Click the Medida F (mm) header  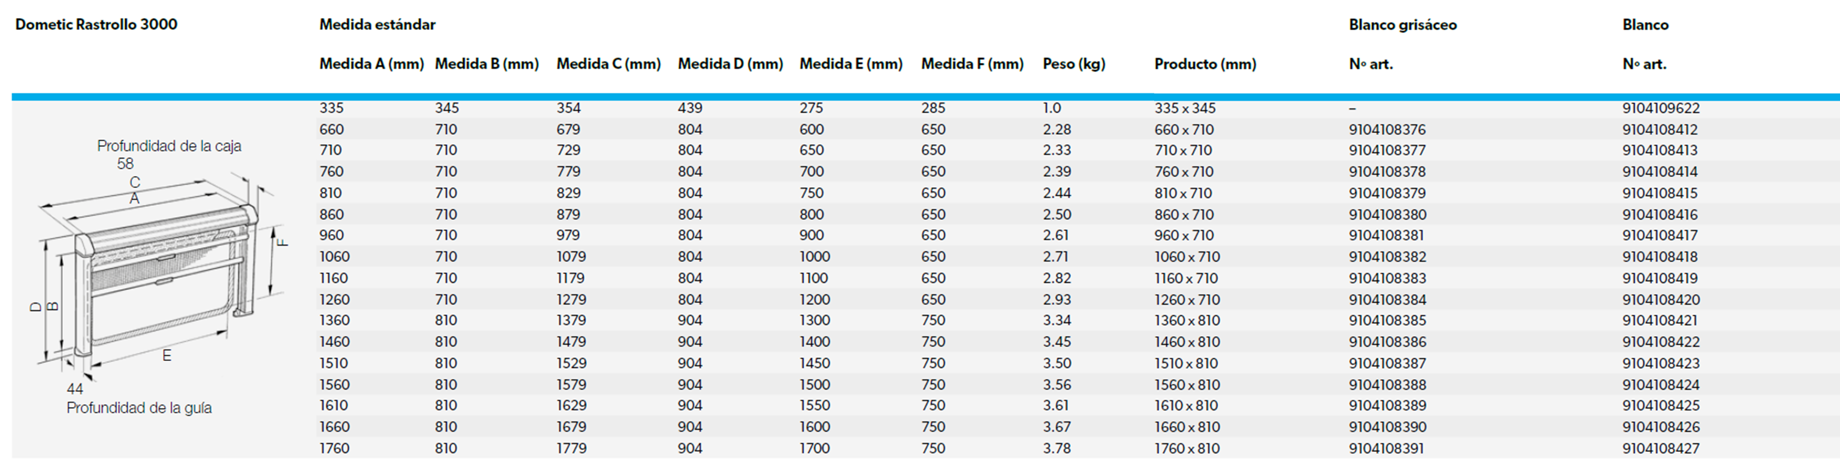pos(972,63)
